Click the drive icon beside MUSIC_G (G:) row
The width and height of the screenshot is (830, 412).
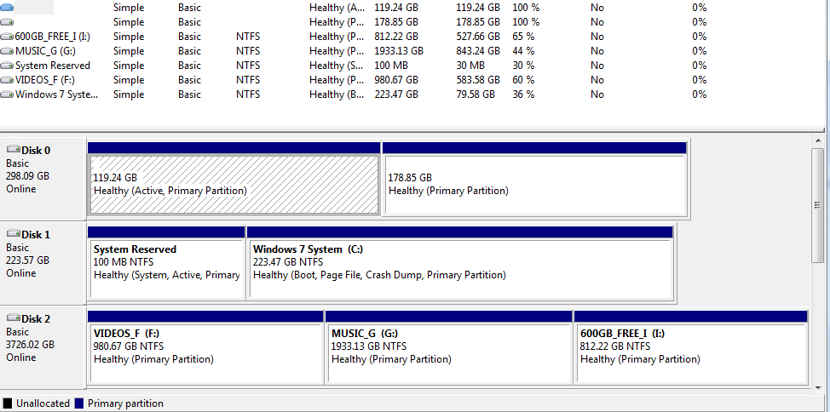coord(8,51)
